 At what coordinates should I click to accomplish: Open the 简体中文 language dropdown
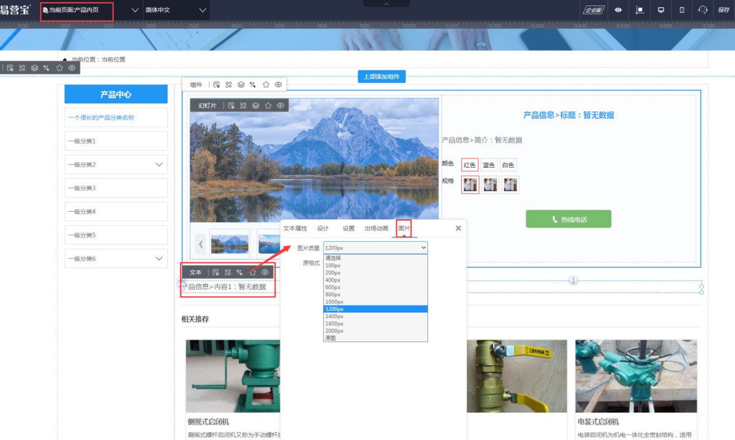click(176, 10)
